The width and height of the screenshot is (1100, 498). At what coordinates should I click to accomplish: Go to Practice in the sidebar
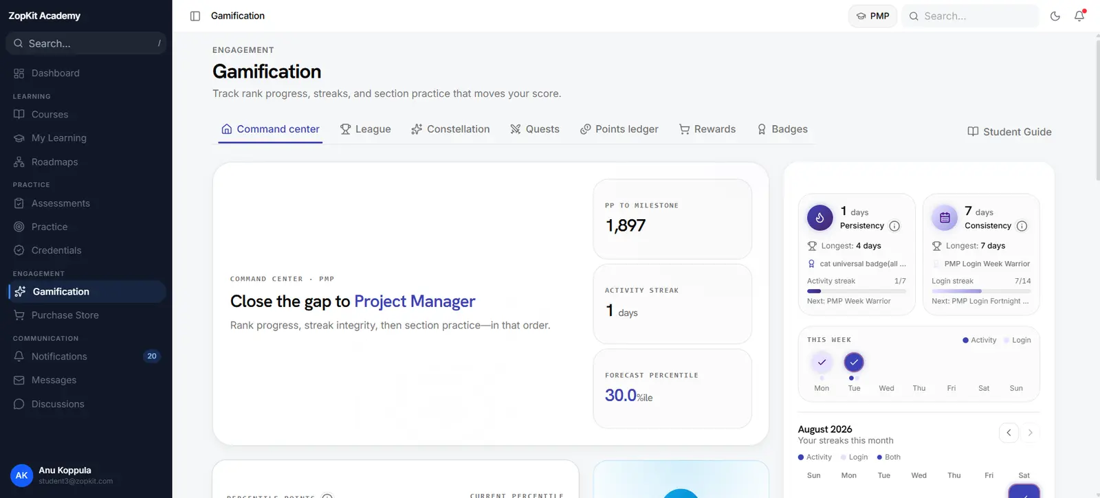[x=86, y=227]
